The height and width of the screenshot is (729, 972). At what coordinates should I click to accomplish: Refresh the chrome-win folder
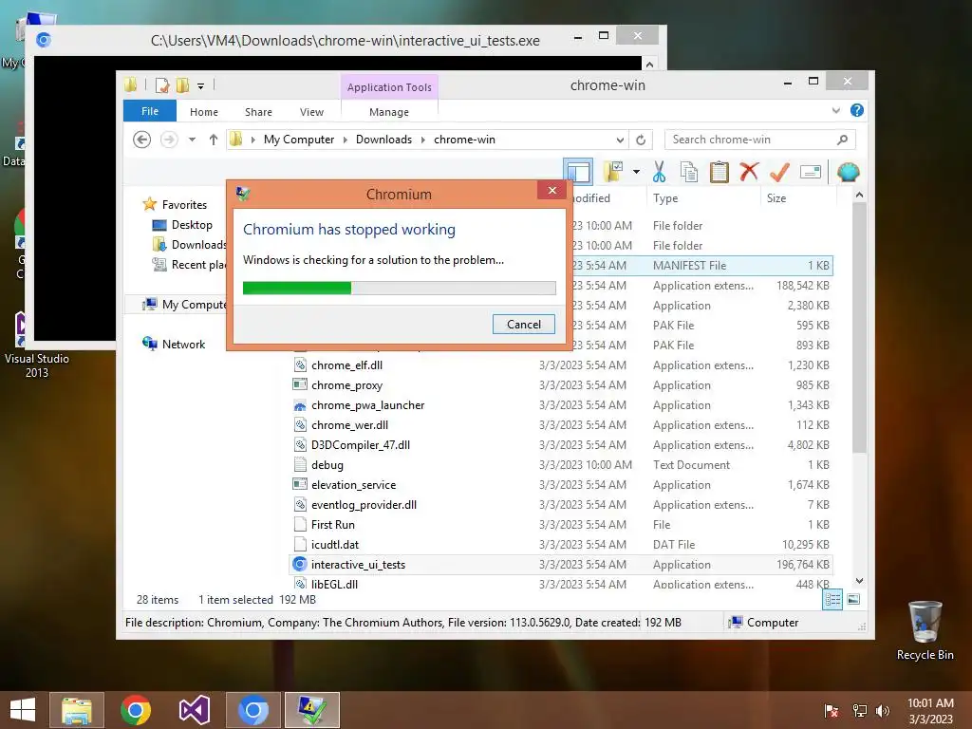(641, 140)
